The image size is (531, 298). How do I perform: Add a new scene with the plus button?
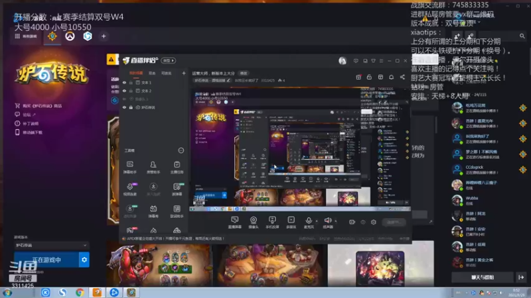184,73
